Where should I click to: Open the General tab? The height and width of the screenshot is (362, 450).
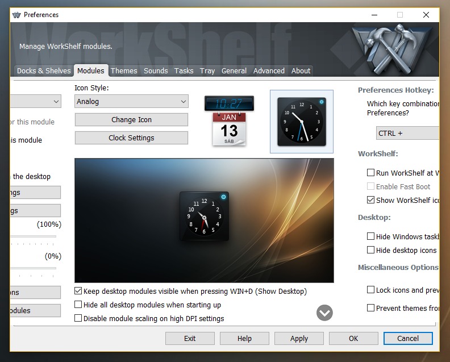pyautogui.click(x=234, y=70)
